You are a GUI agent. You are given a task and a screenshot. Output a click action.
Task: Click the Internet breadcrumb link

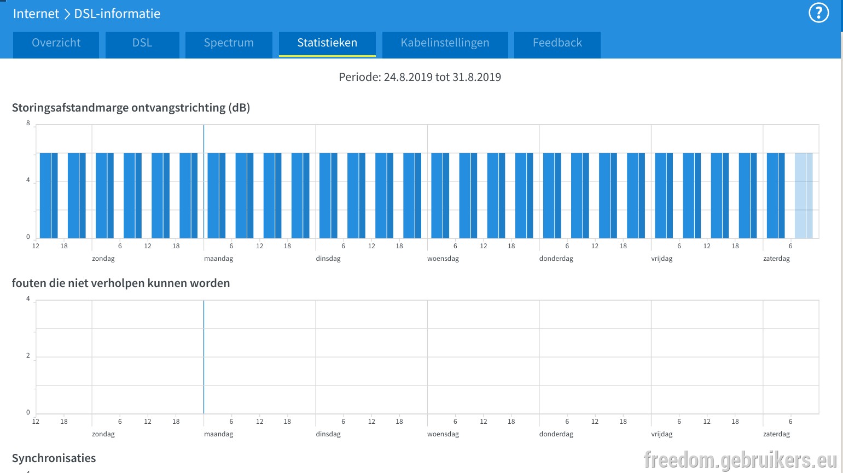coord(36,14)
